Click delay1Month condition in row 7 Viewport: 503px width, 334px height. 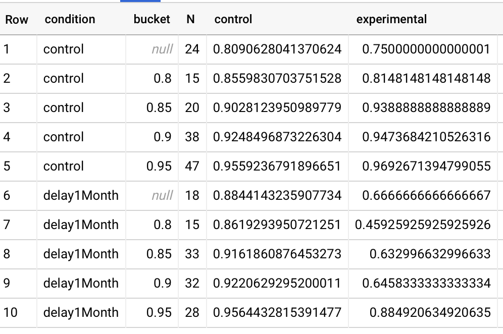click(81, 225)
